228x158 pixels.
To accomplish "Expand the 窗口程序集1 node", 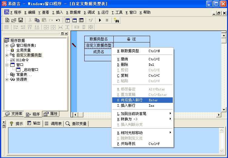I will [7, 45].
